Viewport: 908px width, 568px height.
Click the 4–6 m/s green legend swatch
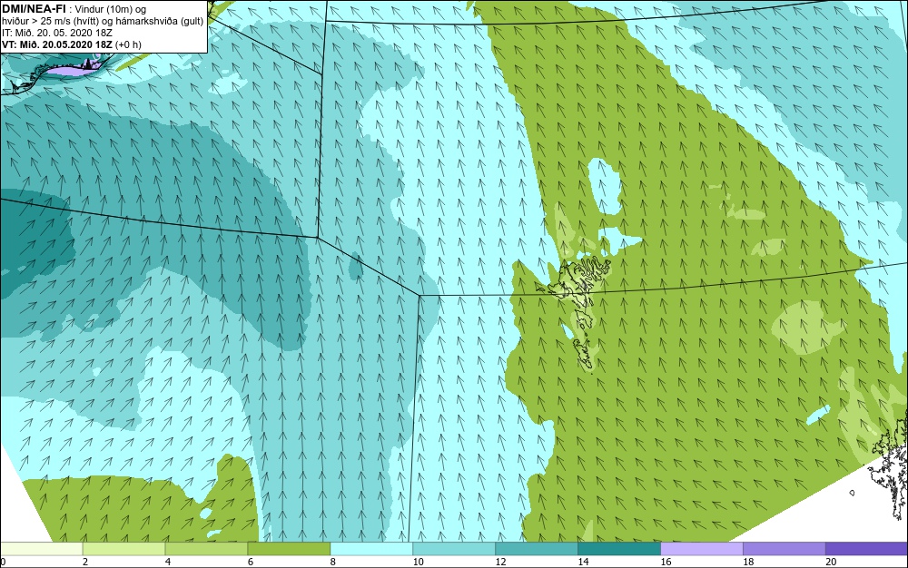207,548
